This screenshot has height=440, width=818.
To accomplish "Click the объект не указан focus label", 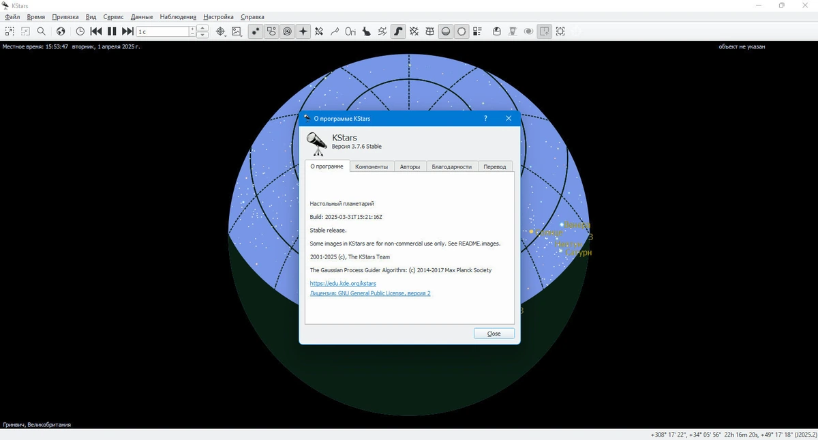I will pos(742,47).
